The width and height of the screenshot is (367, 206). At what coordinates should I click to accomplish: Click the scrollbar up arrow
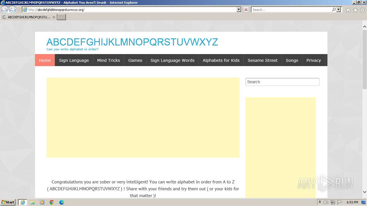(365, 27)
